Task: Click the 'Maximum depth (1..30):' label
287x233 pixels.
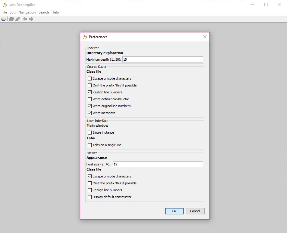Action: [x=104, y=59]
